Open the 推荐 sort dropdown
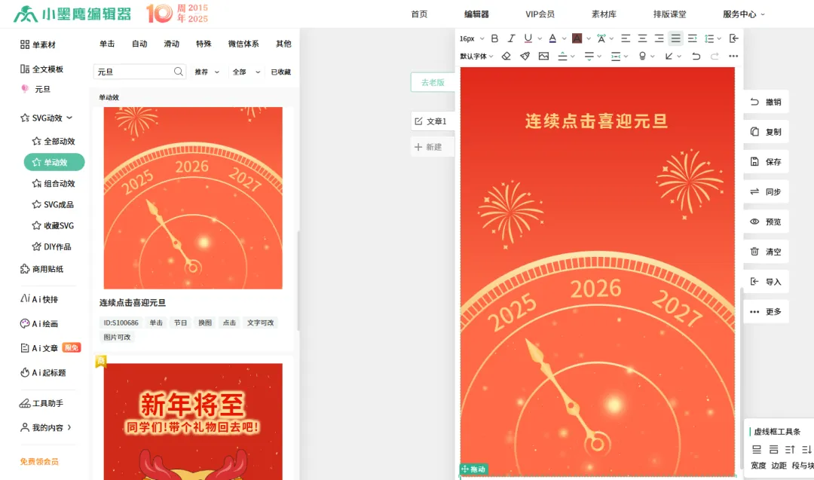The image size is (814, 480). (x=207, y=72)
